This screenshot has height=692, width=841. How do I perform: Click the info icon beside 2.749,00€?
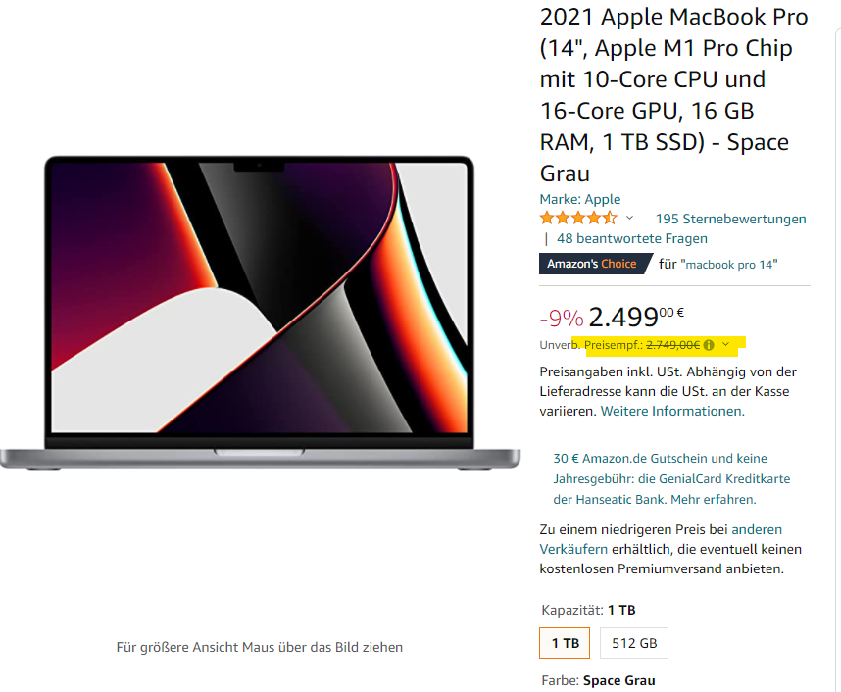pos(709,345)
